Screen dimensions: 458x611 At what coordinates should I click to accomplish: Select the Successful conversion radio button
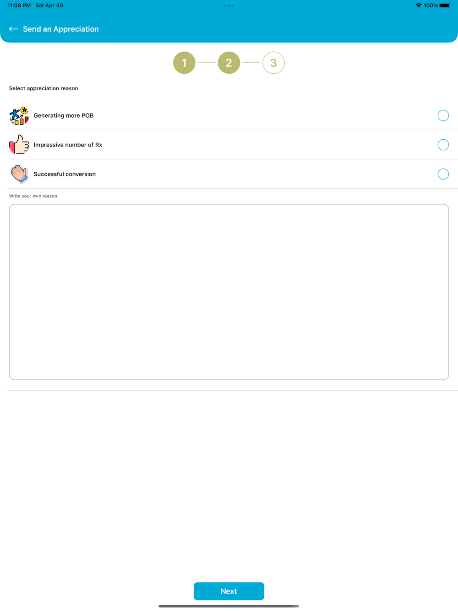pyautogui.click(x=443, y=174)
